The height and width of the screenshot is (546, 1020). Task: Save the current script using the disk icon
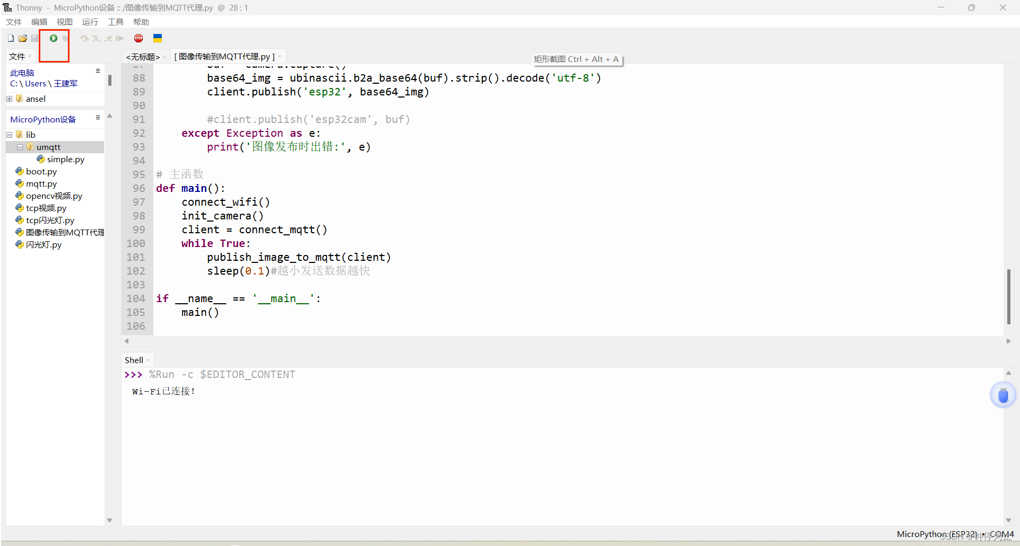(x=34, y=38)
